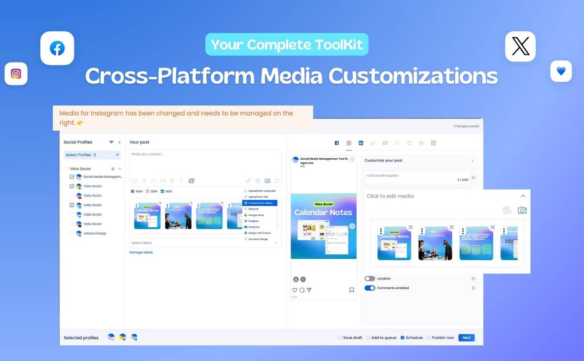Viewport: 584px width, 361px height.
Task: Open the Manage labels link
Action: [141, 252]
